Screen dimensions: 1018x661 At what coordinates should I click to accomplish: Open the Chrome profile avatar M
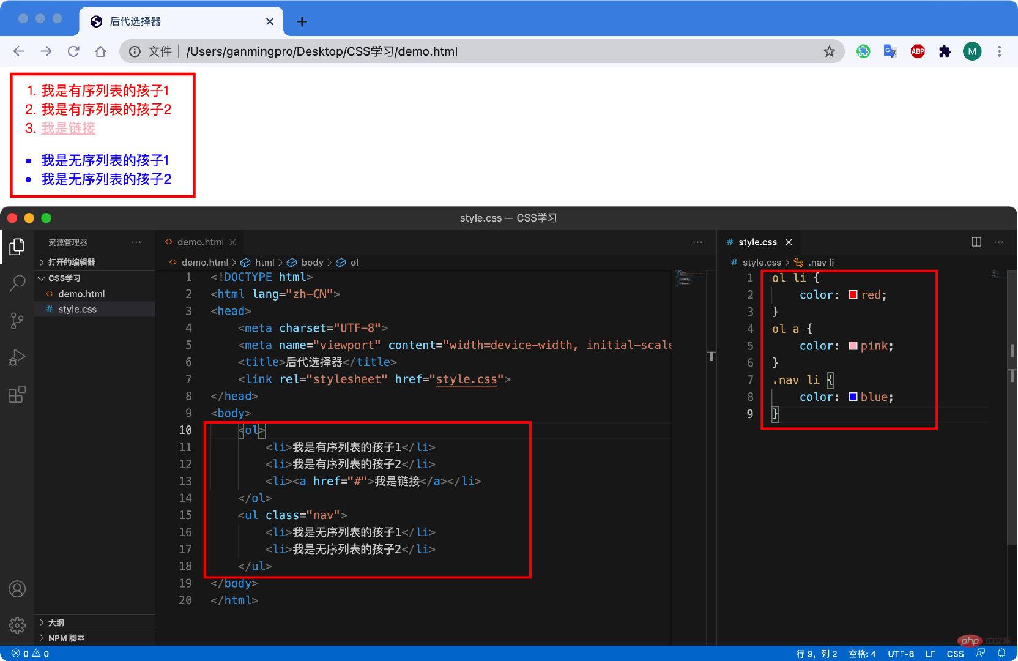[x=972, y=51]
